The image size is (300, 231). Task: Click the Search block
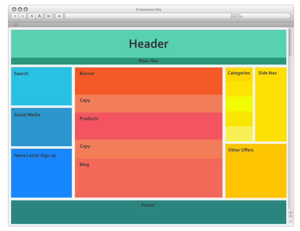pos(41,86)
